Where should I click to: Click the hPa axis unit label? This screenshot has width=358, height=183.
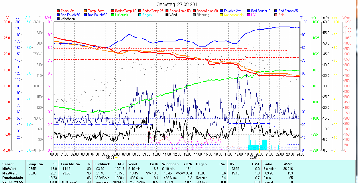[x=314, y=17]
